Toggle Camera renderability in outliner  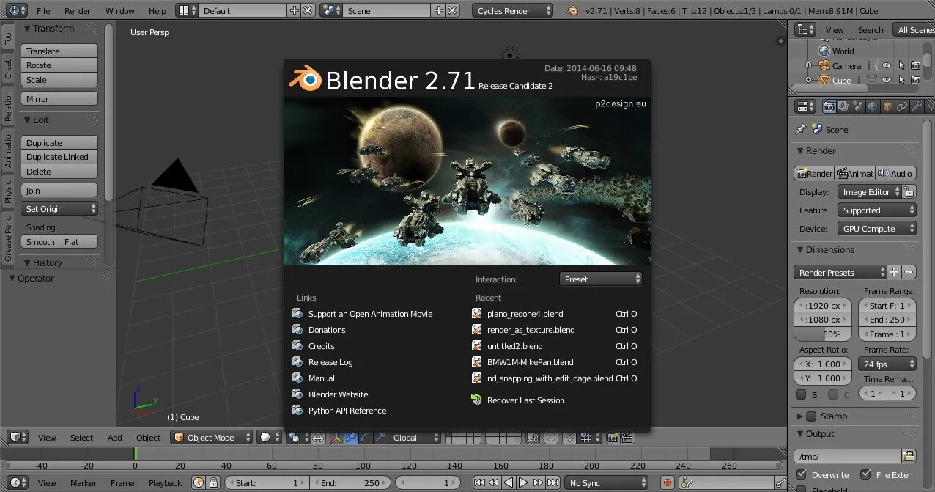click(915, 65)
